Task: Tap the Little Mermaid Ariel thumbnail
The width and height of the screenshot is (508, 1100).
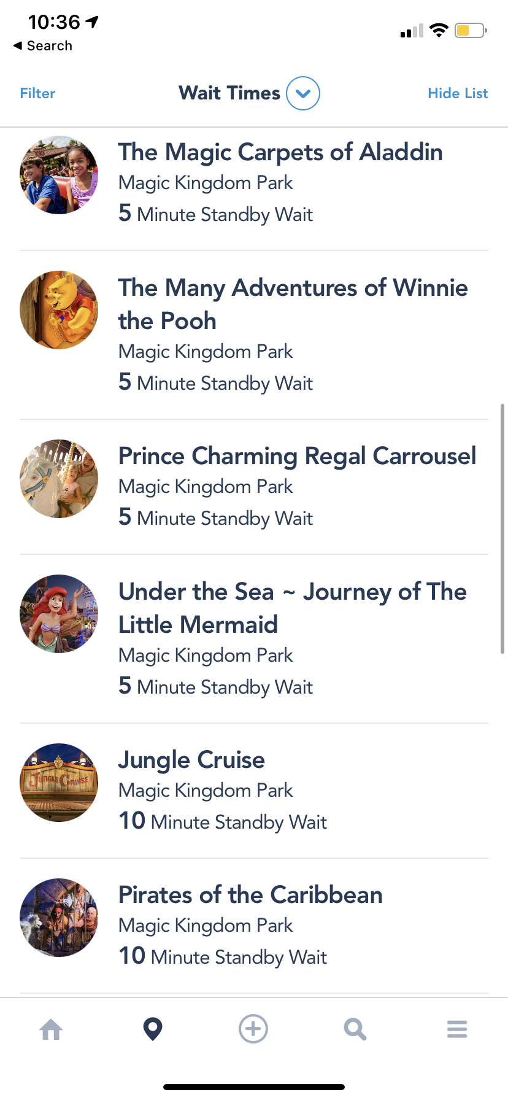Action: coord(59,614)
